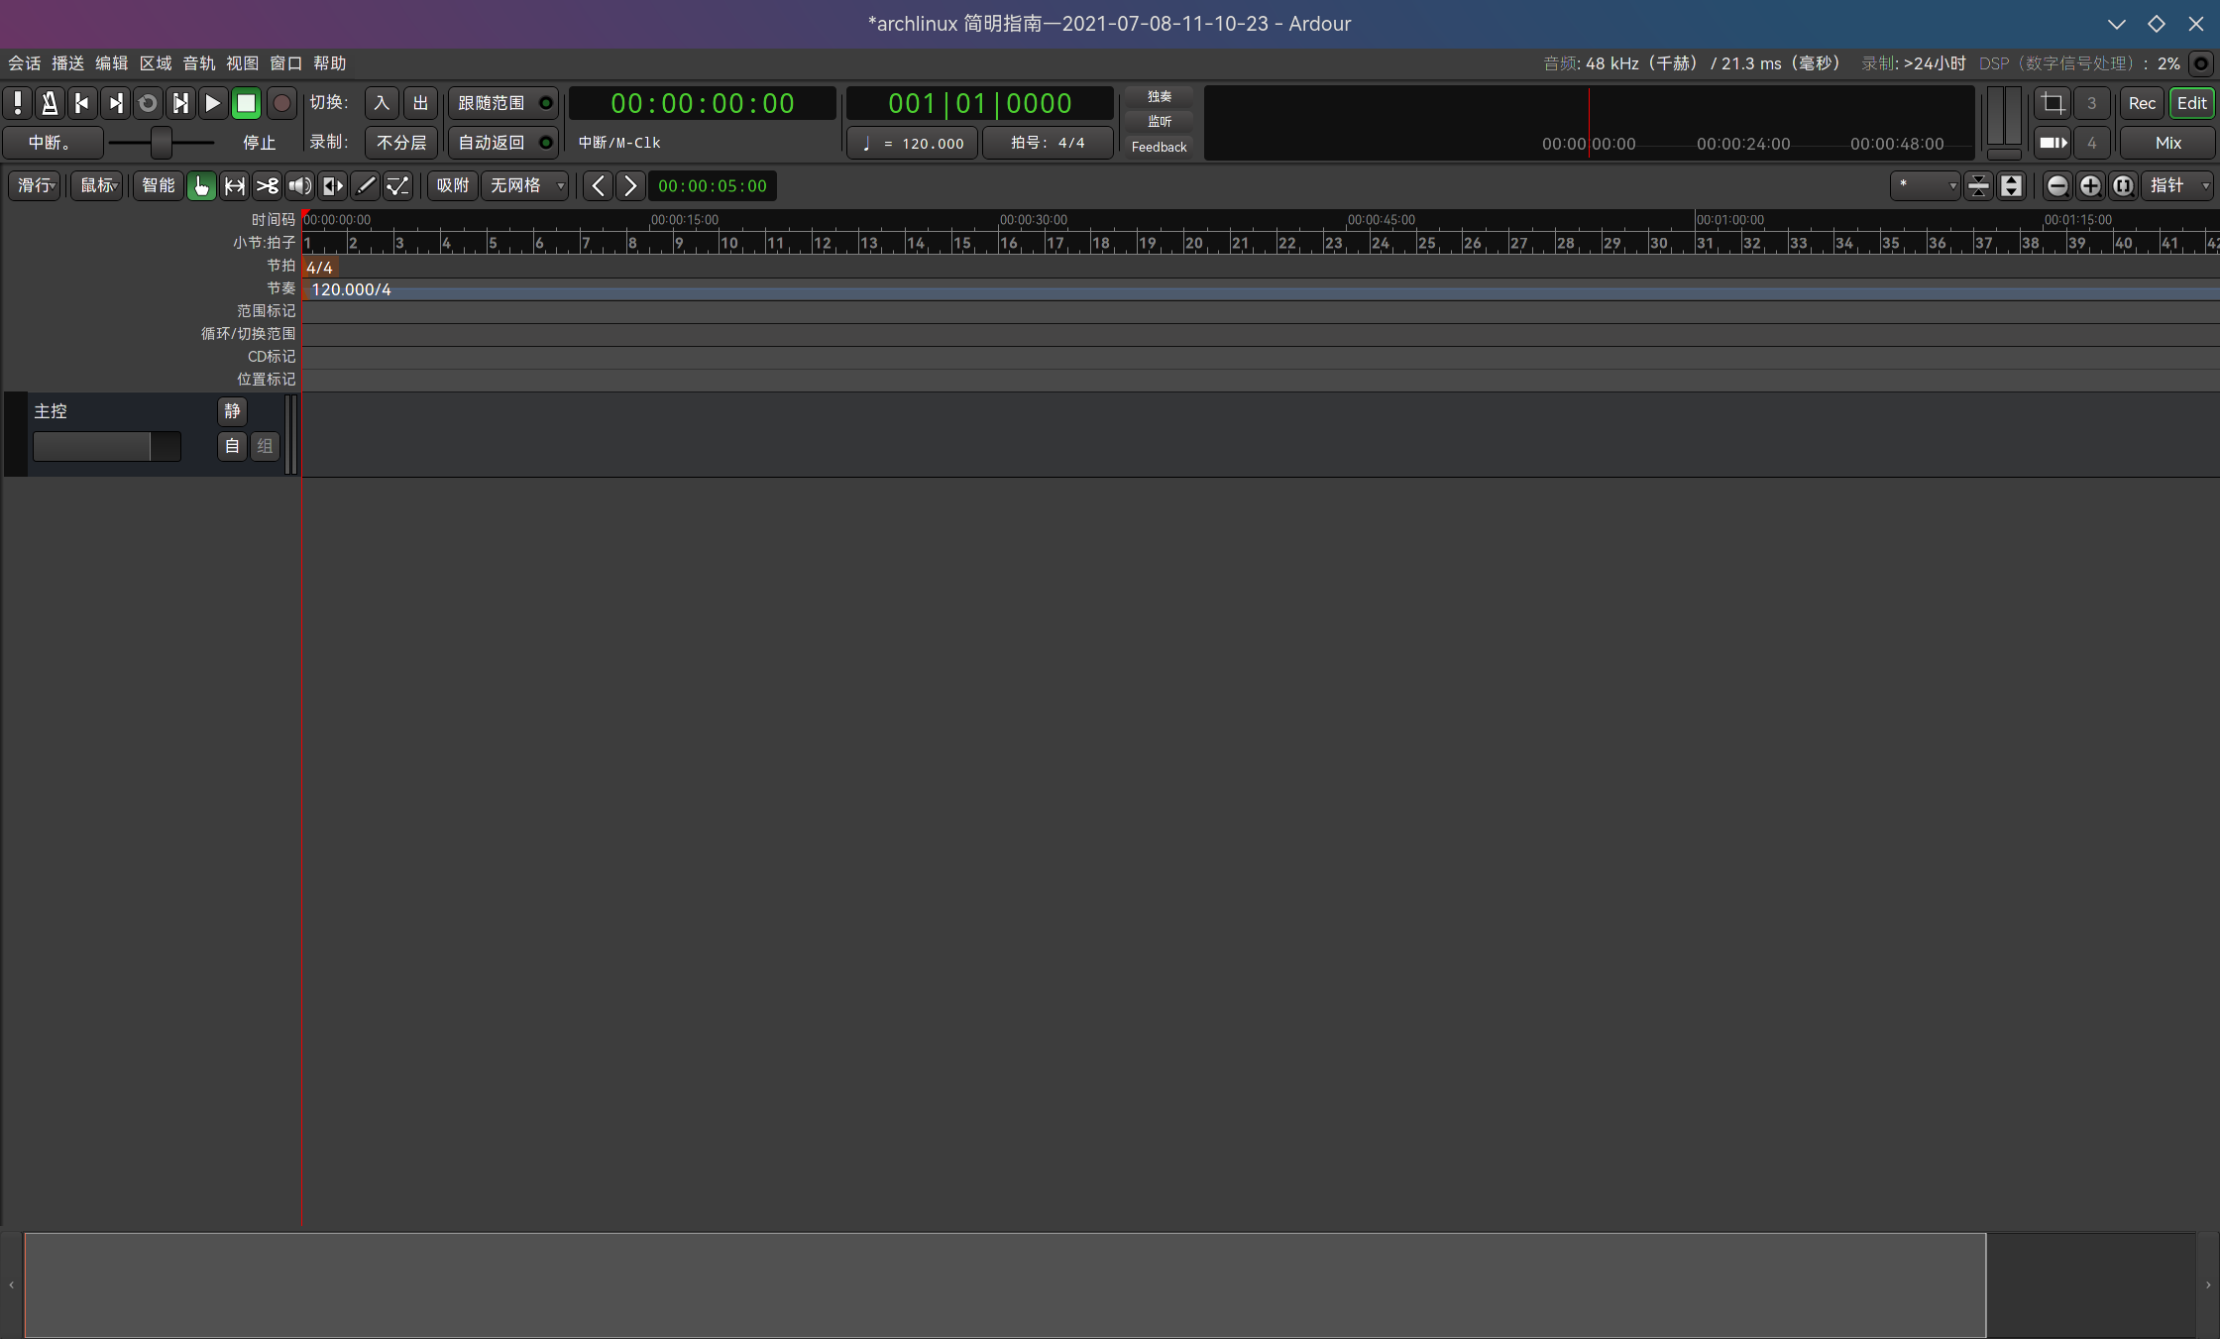Toggle 跟随范围 follow range option
The image size is (2220, 1339).
click(x=502, y=103)
